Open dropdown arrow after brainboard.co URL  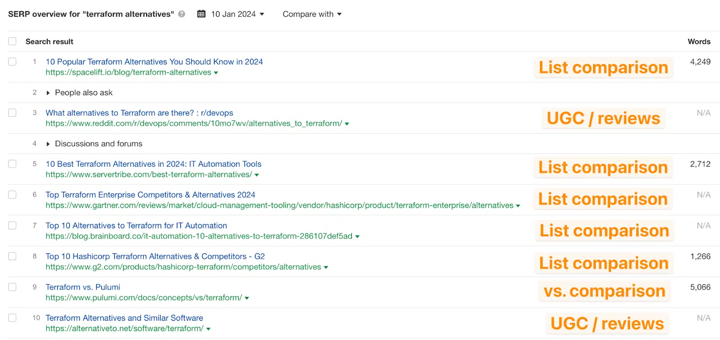pos(357,237)
